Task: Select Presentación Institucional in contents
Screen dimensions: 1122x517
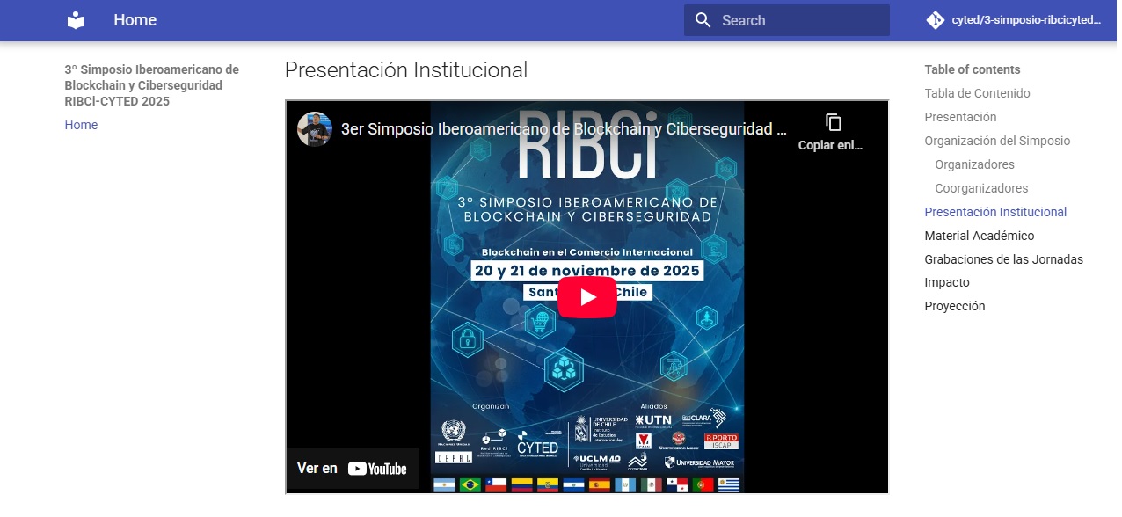Action: (995, 212)
